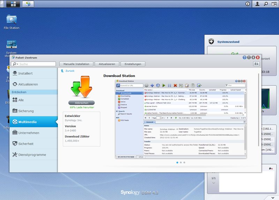This screenshot has height=200, width=279.
Task: Select Unternehmen category
Action: tap(33, 133)
